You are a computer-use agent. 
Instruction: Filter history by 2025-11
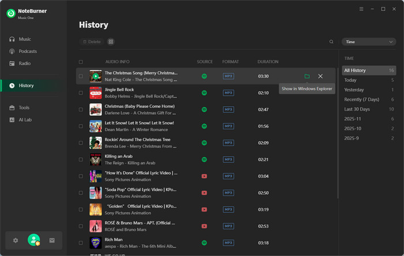[x=369, y=119]
